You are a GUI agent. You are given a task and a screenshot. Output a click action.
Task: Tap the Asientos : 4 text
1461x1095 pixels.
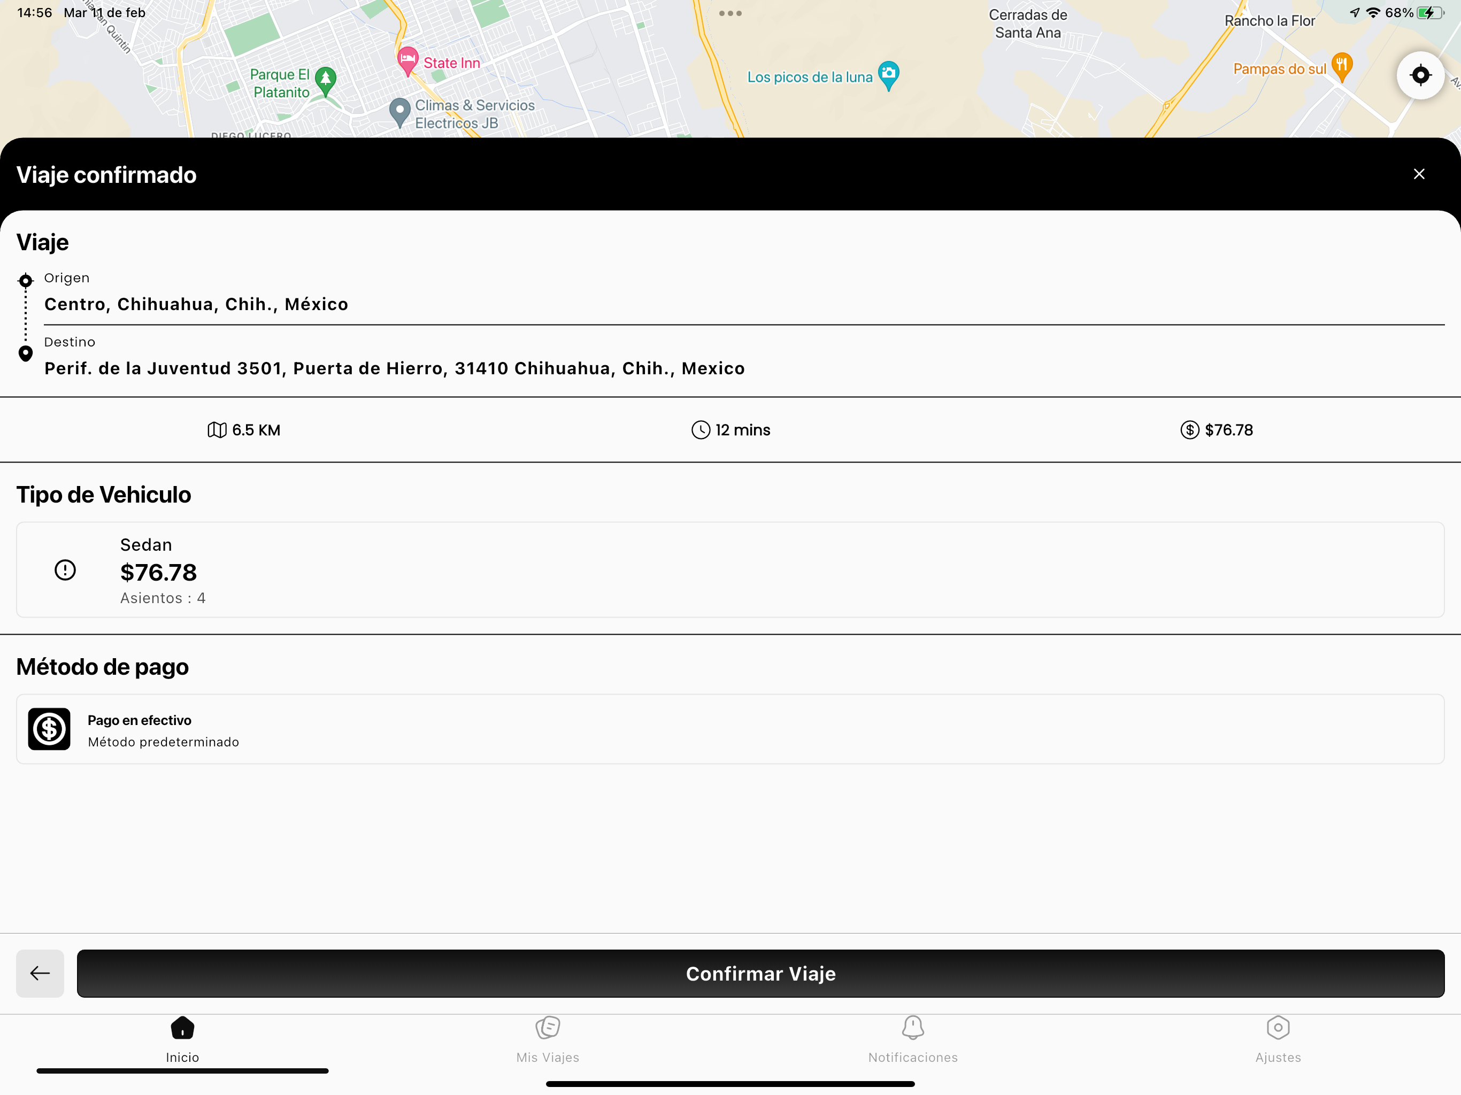click(163, 598)
